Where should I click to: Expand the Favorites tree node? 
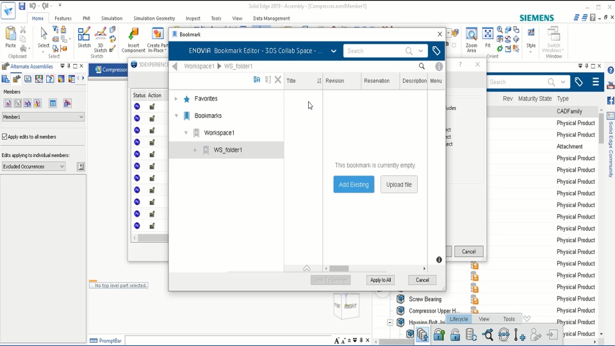[x=176, y=99]
